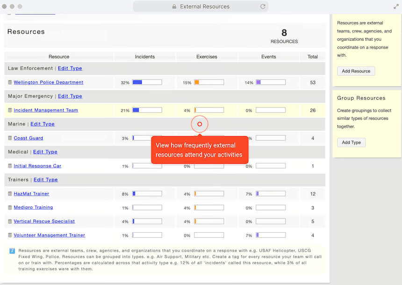Click the resource icon beside Initial Response Car
402x285 pixels.
tap(10, 166)
